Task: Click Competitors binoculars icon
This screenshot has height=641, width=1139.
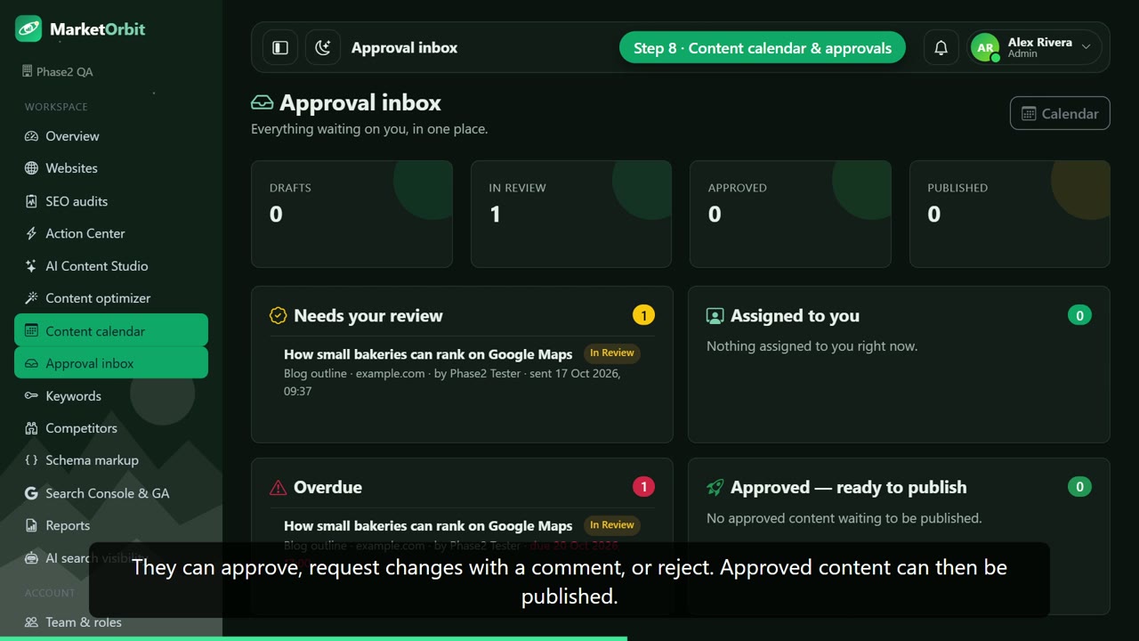Action: [31, 428]
